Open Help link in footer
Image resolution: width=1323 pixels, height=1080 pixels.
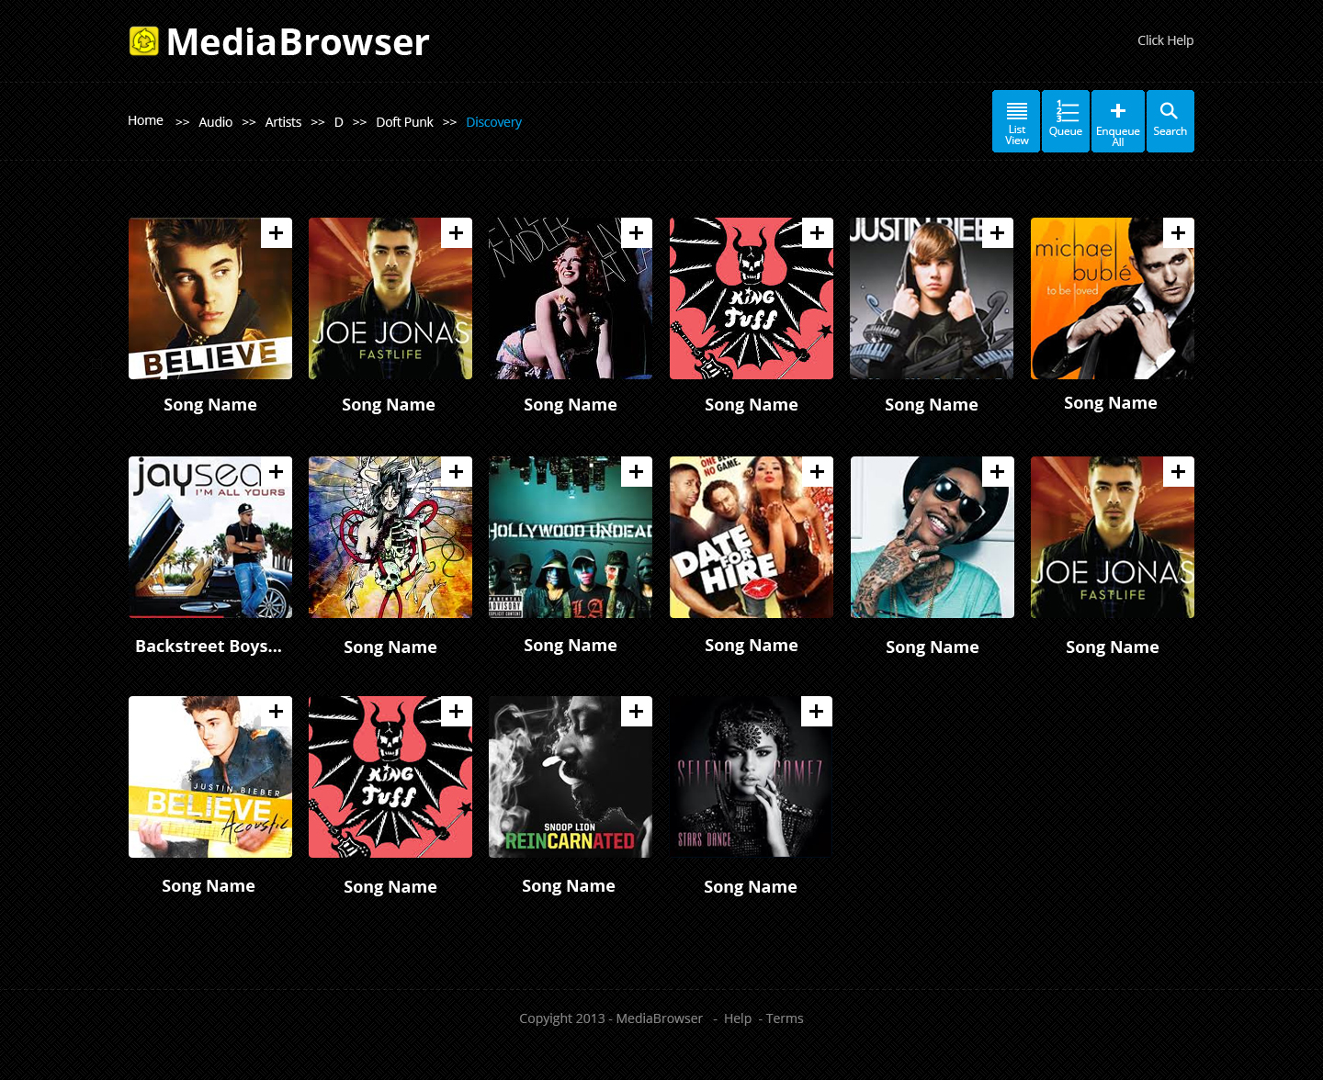pyautogui.click(x=738, y=1018)
